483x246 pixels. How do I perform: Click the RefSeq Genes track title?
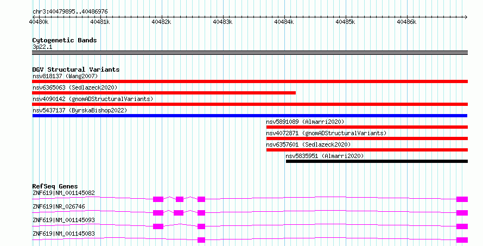tap(55, 186)
